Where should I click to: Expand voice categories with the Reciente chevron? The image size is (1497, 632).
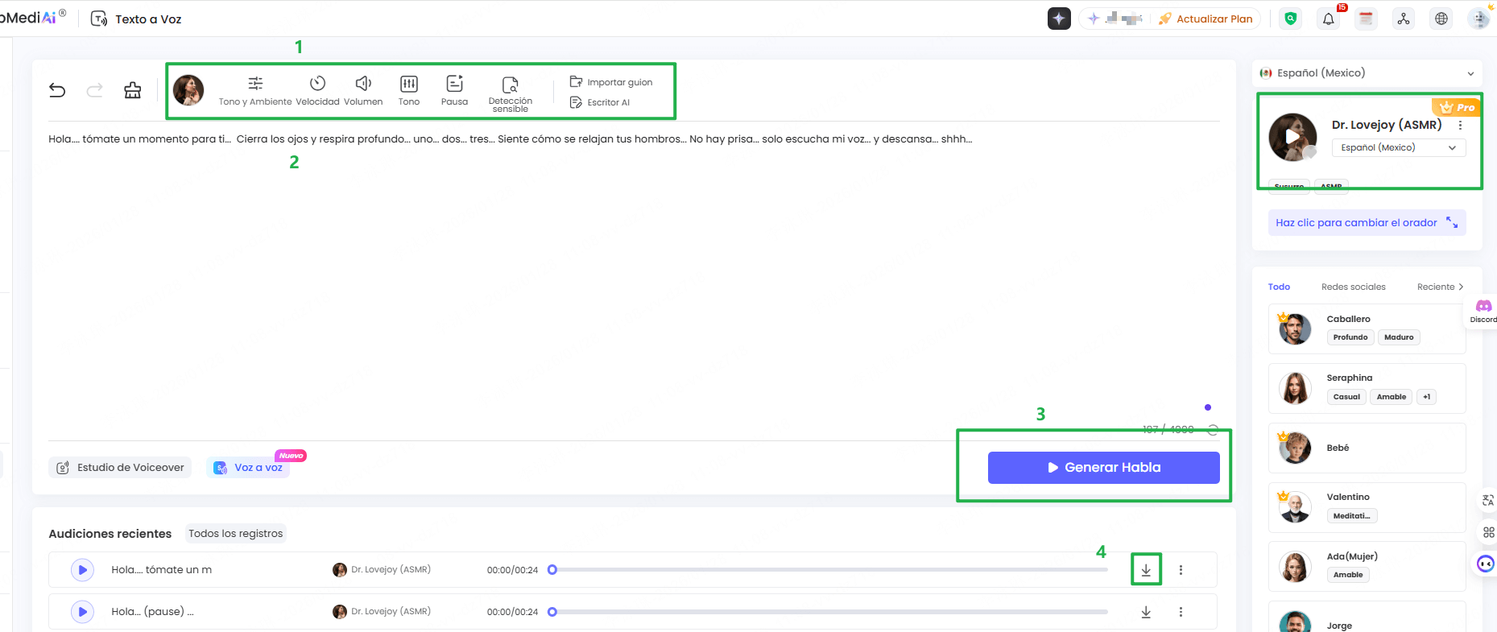pyautogui.click(x=1461, y=287)
